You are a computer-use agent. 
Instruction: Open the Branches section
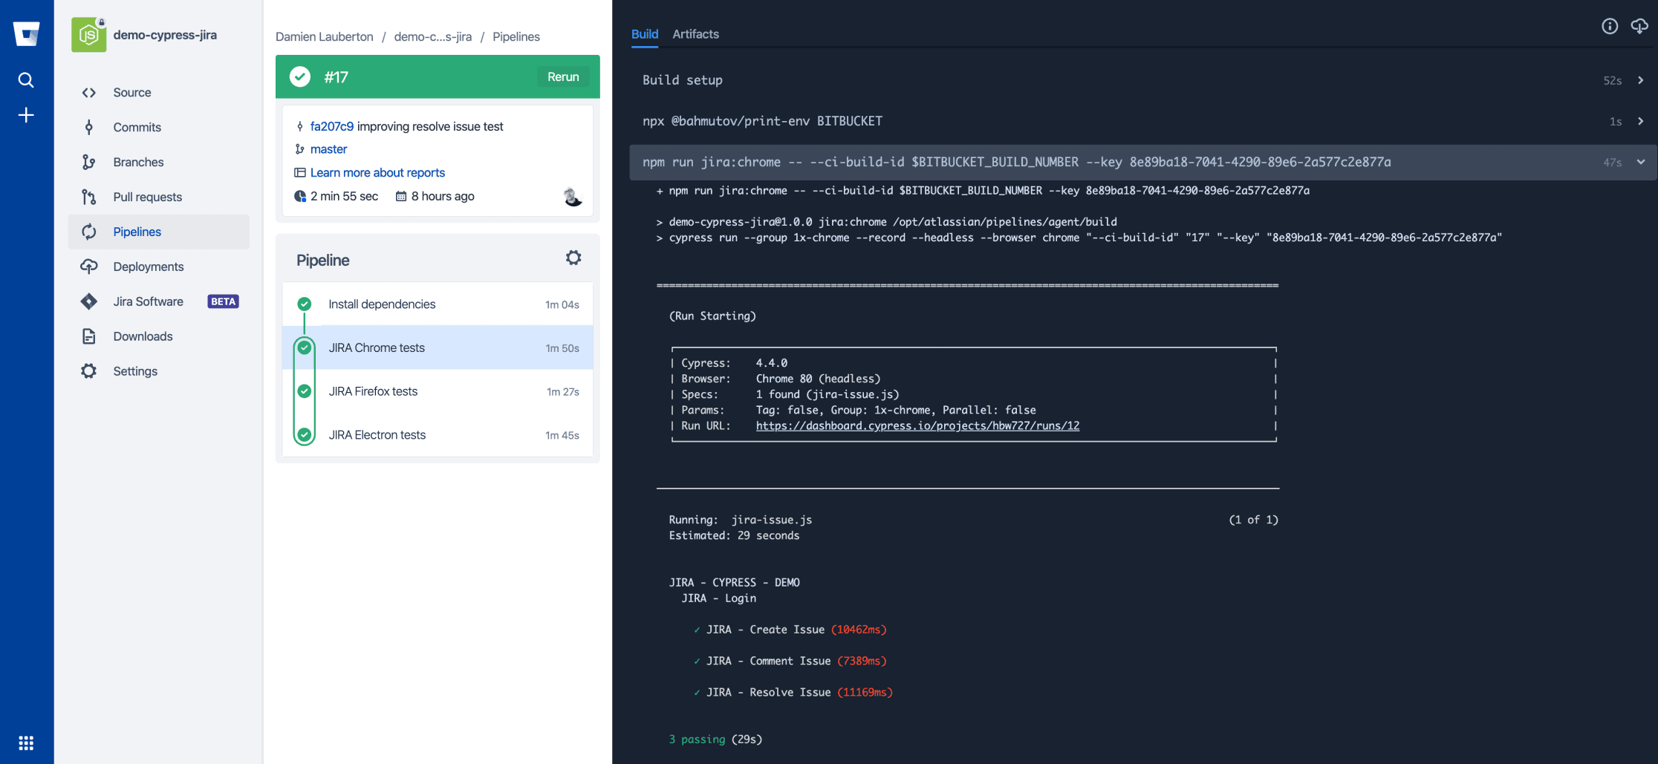click(139, 162)
